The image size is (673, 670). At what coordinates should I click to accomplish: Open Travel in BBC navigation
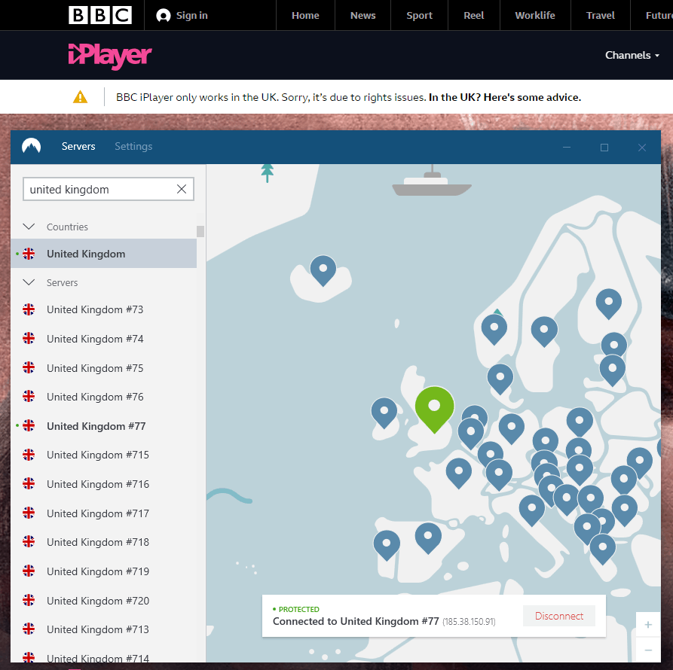pos(601,15)
